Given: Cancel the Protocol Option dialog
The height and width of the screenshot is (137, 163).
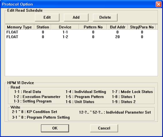Looking at the screenshot, I should [x=104, y=128].
